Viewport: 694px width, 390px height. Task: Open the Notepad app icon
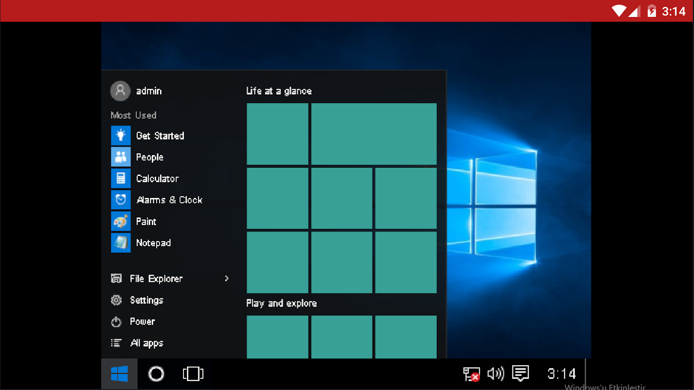pyautogui.click(x=121, y=243)
